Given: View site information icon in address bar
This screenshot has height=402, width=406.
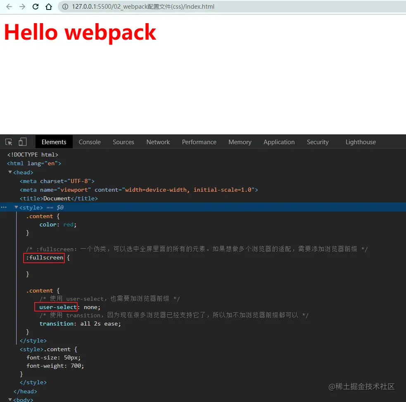Looking at the screenshot, I should pyautogui.click(x=65, y=7).
